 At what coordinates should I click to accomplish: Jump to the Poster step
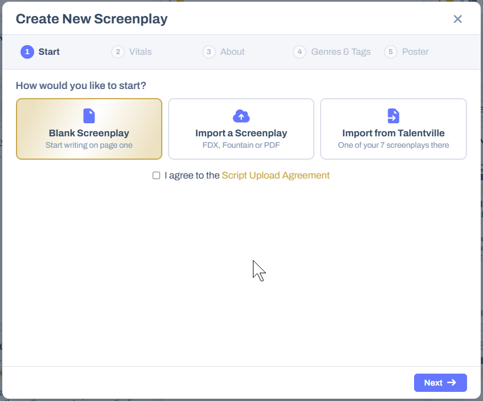[x=406, y=52]
